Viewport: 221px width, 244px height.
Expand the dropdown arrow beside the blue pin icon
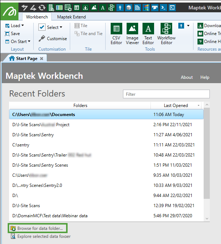tap(188, 26)
